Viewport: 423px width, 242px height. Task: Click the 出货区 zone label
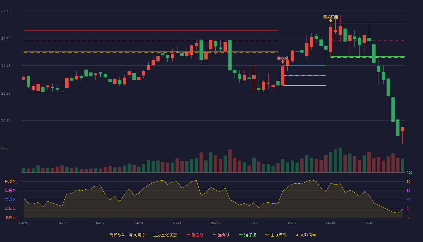pyautogui.click(x=10, y=191)
